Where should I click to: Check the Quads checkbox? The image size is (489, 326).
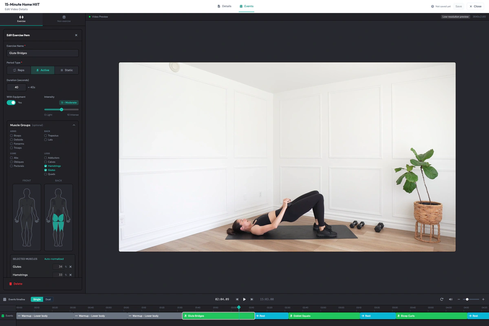[x=46, y=174]
